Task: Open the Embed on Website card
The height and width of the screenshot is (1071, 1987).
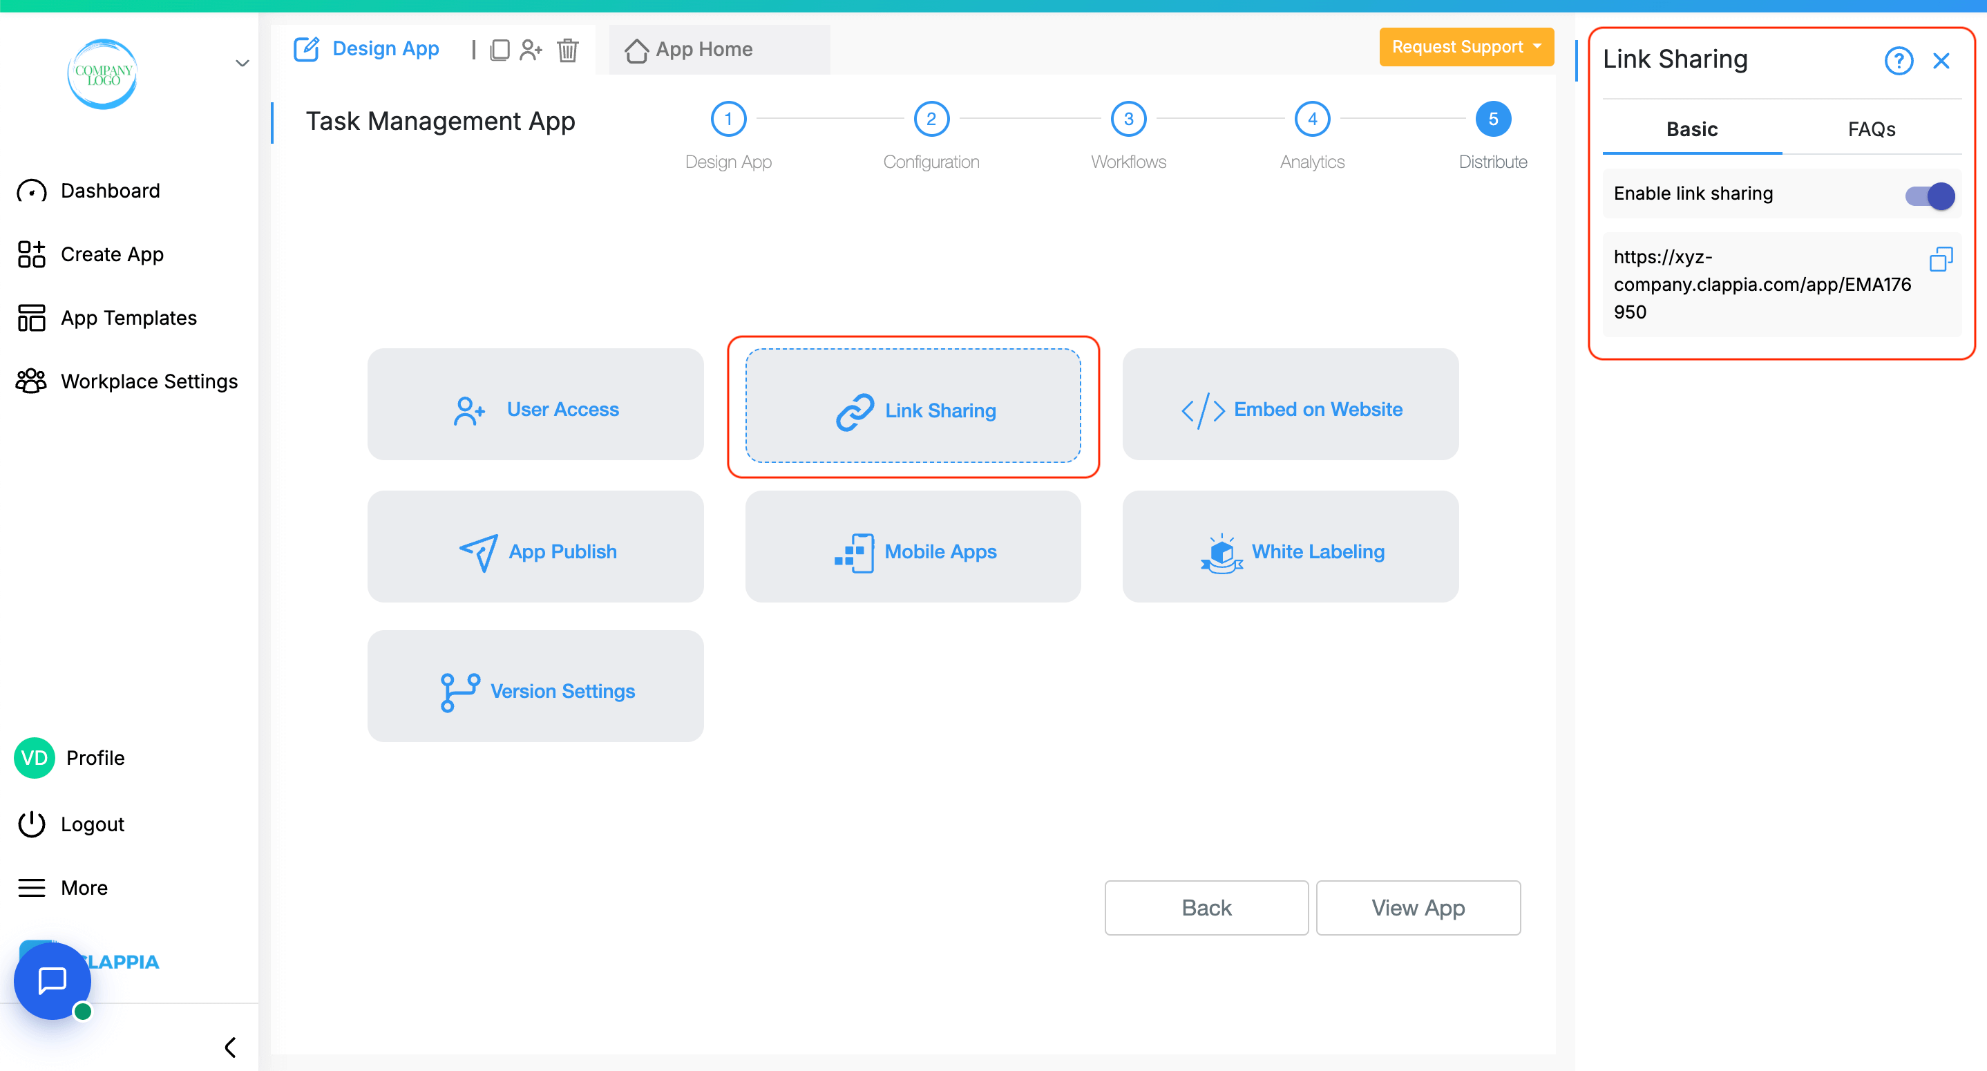Action: tap(1291, 404)
